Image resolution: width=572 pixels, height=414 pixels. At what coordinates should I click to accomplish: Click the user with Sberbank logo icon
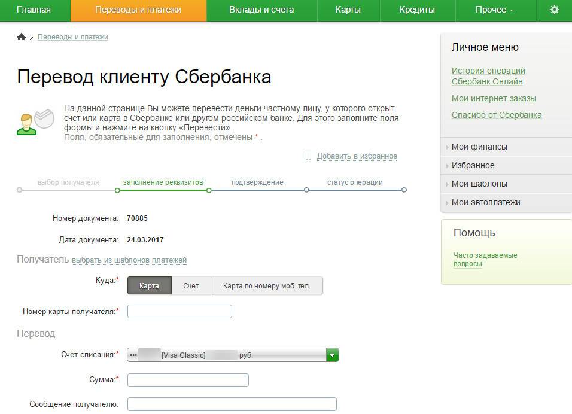point(35,122)
